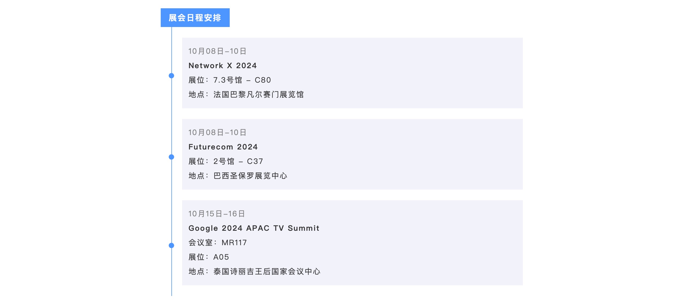Click the date label 10月08日–10日 on Network X card

217,51
